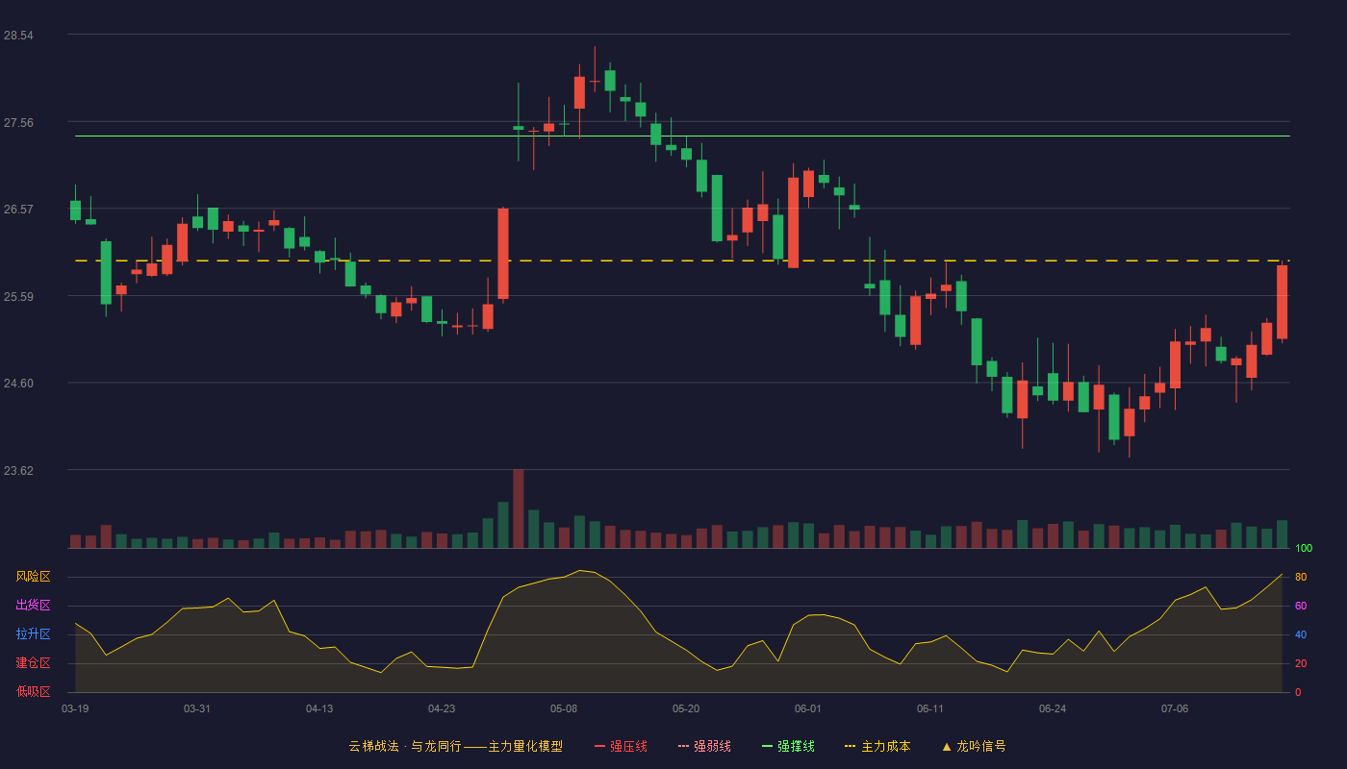Click the 出货区 zone label
The height and width of the screenshot is (769, 1347).
pos(33,606)
